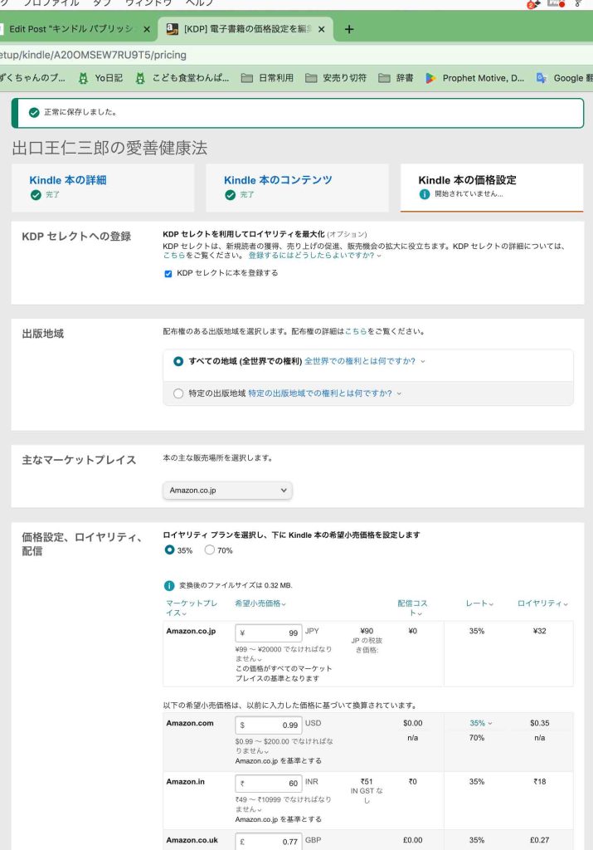Expand 登録するにはどうしたらよいですか help

(x=314, y=256)
